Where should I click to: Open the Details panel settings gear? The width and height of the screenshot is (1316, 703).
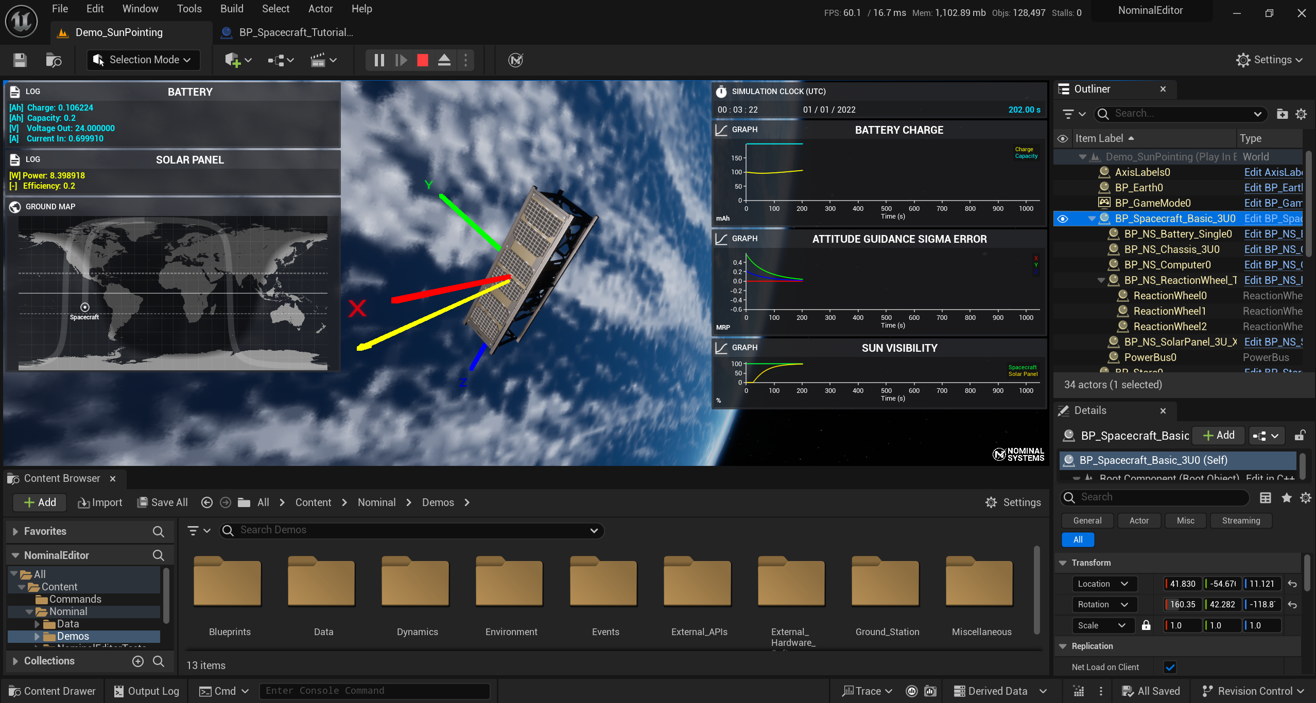coord(1306,497)
